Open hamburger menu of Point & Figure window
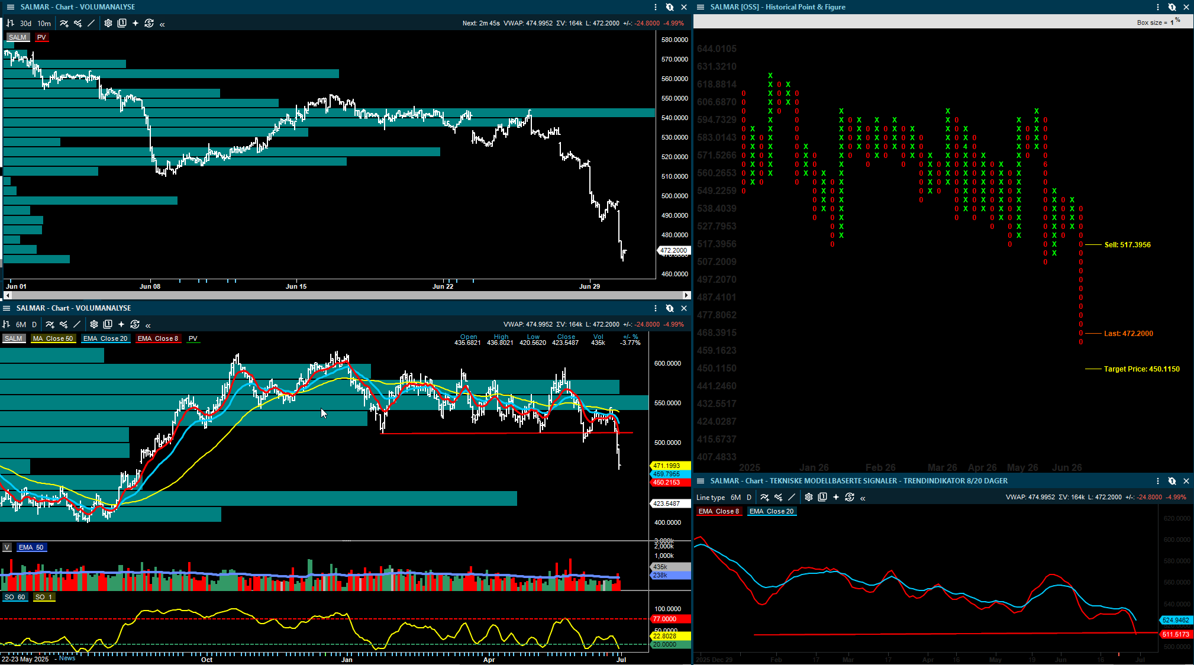The height and width of the screenshot is (665, 1194). pos(701,7)
